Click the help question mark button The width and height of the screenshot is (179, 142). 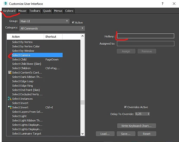(x=162, y=4)
